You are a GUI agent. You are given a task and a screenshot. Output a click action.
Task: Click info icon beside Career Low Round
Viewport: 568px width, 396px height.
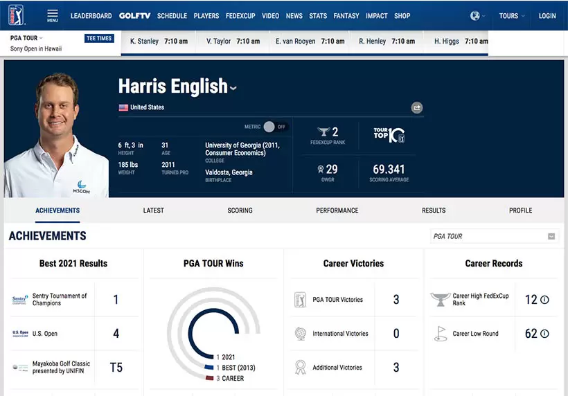pyautogui.click(x=544, y=334)
